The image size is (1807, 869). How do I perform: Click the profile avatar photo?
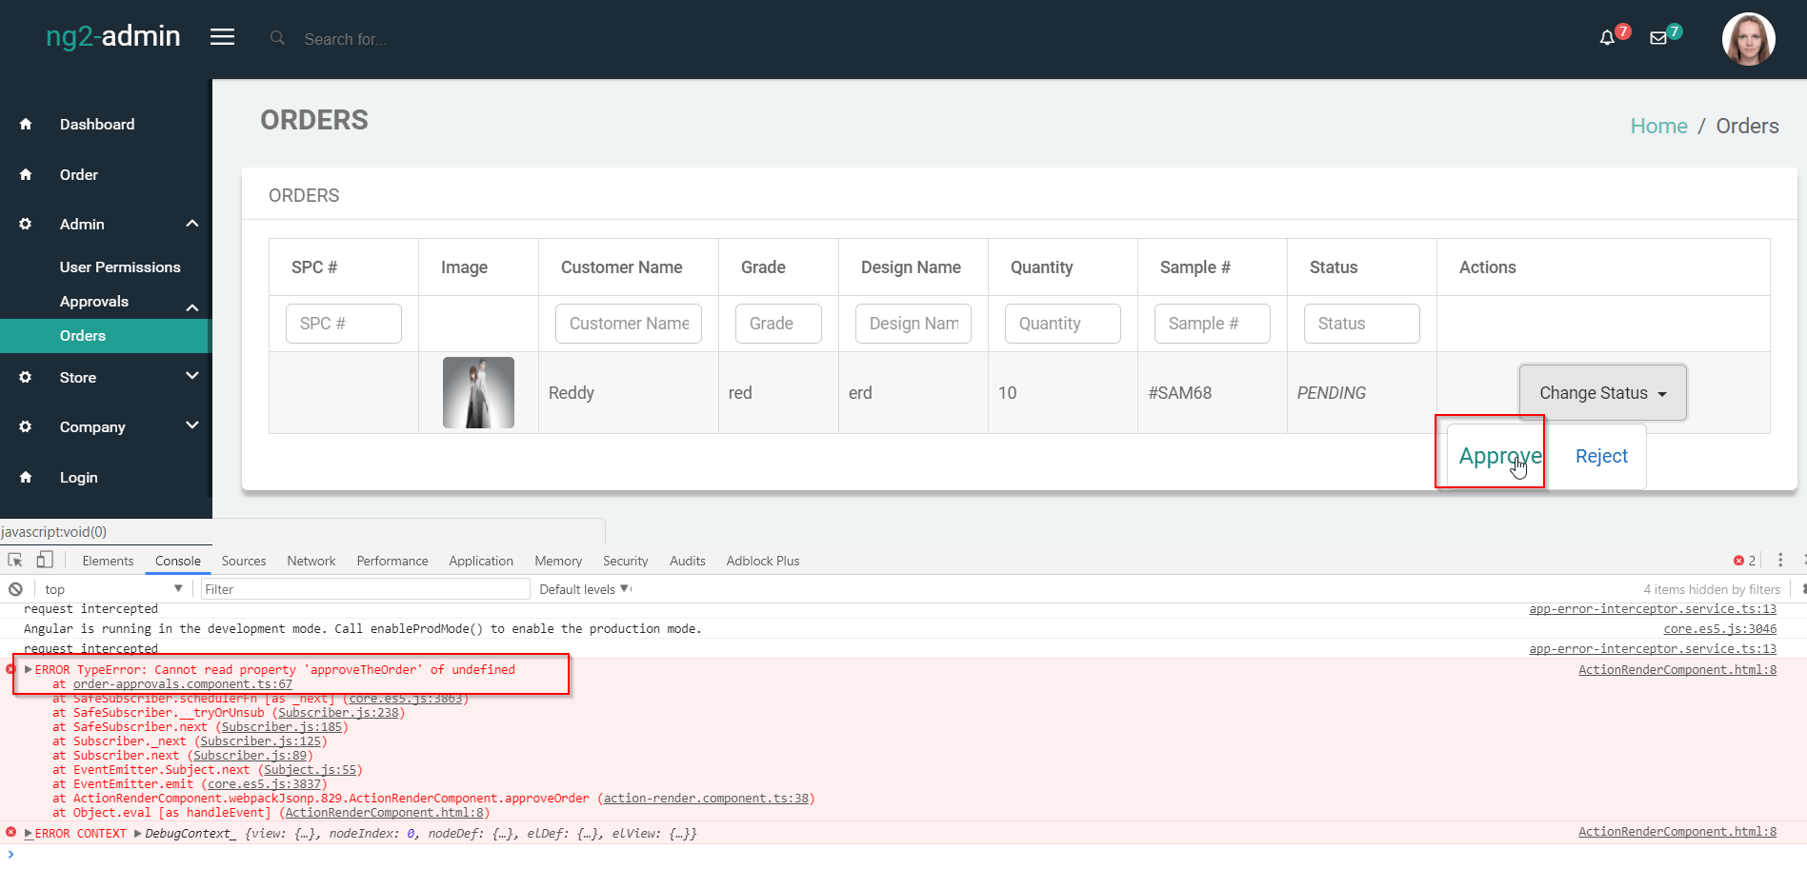(x=1749, y=38)
